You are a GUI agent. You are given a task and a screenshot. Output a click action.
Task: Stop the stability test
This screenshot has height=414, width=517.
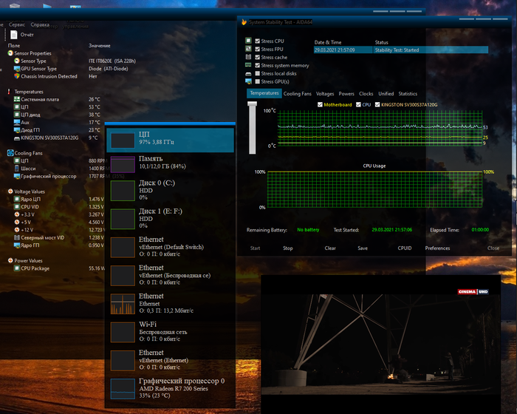287,248
